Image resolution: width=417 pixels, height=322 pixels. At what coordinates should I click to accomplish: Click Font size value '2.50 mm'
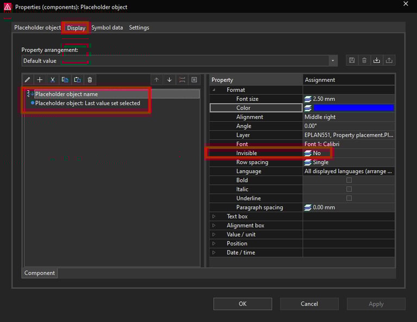tap(349, 99)
